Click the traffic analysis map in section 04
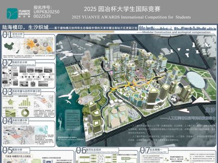 click(x=18, y=135)
